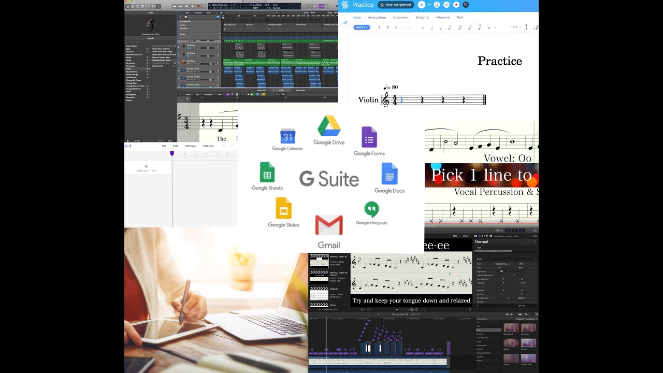Open the Tutorials menu in Soundtrap window
Image resolution: width=663 pixels, height=373 pixels.
tap(208, 146)
